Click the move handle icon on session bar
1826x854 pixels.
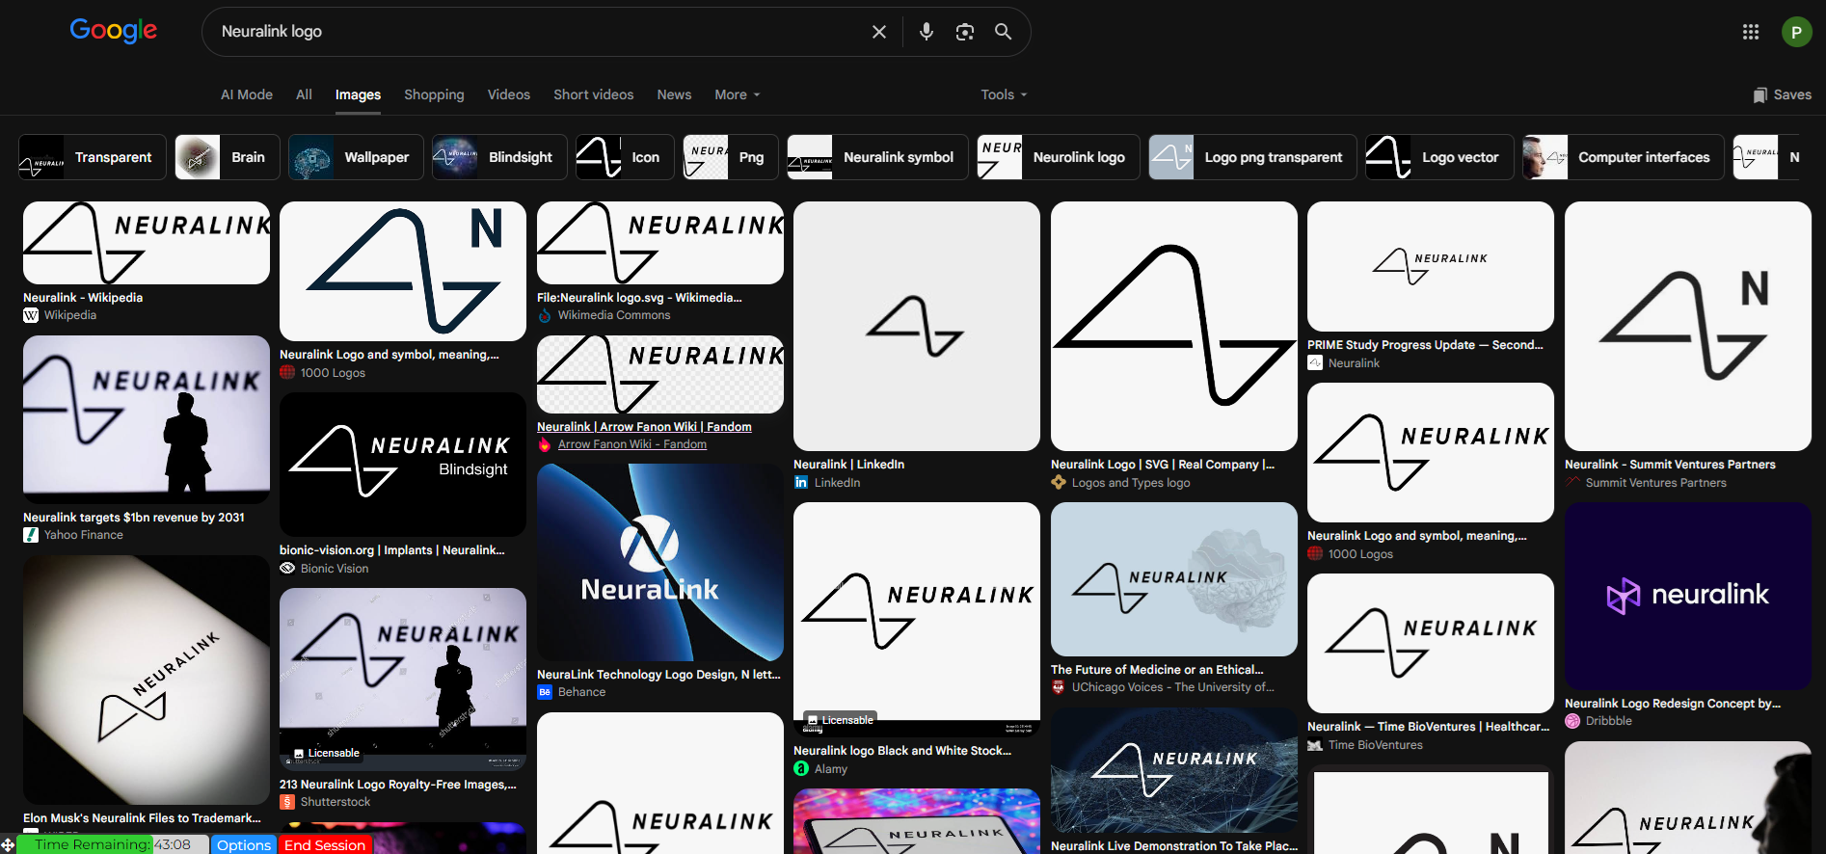pyautogui.click(x=8, y=845)
